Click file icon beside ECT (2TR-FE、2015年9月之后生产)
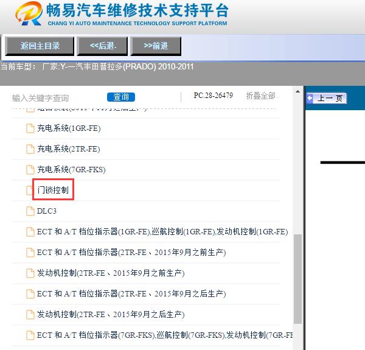Screen dimensions: 365x350 (x=30, y=293)
